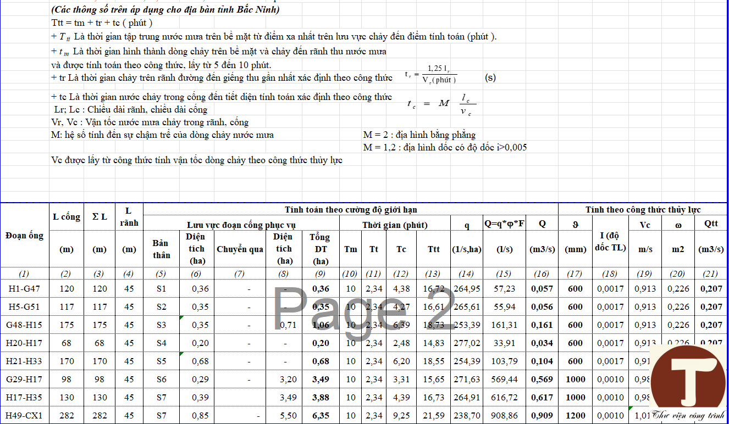Click the Tc value 6,20

coord(401,361)
